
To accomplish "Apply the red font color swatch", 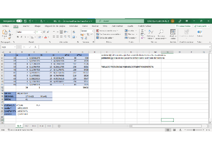I will click(x=45, y=37).
